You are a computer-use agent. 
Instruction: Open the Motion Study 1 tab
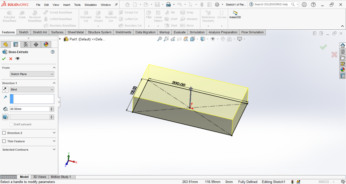61,177
